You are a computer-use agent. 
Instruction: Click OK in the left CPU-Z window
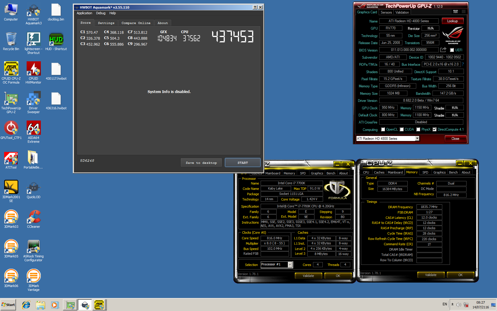338,276
